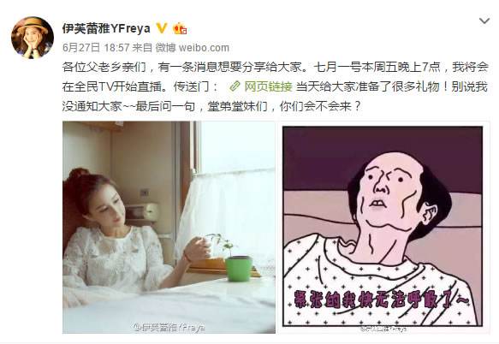
Task: Click the orange crown membership badge
Action: coord(180,28)
